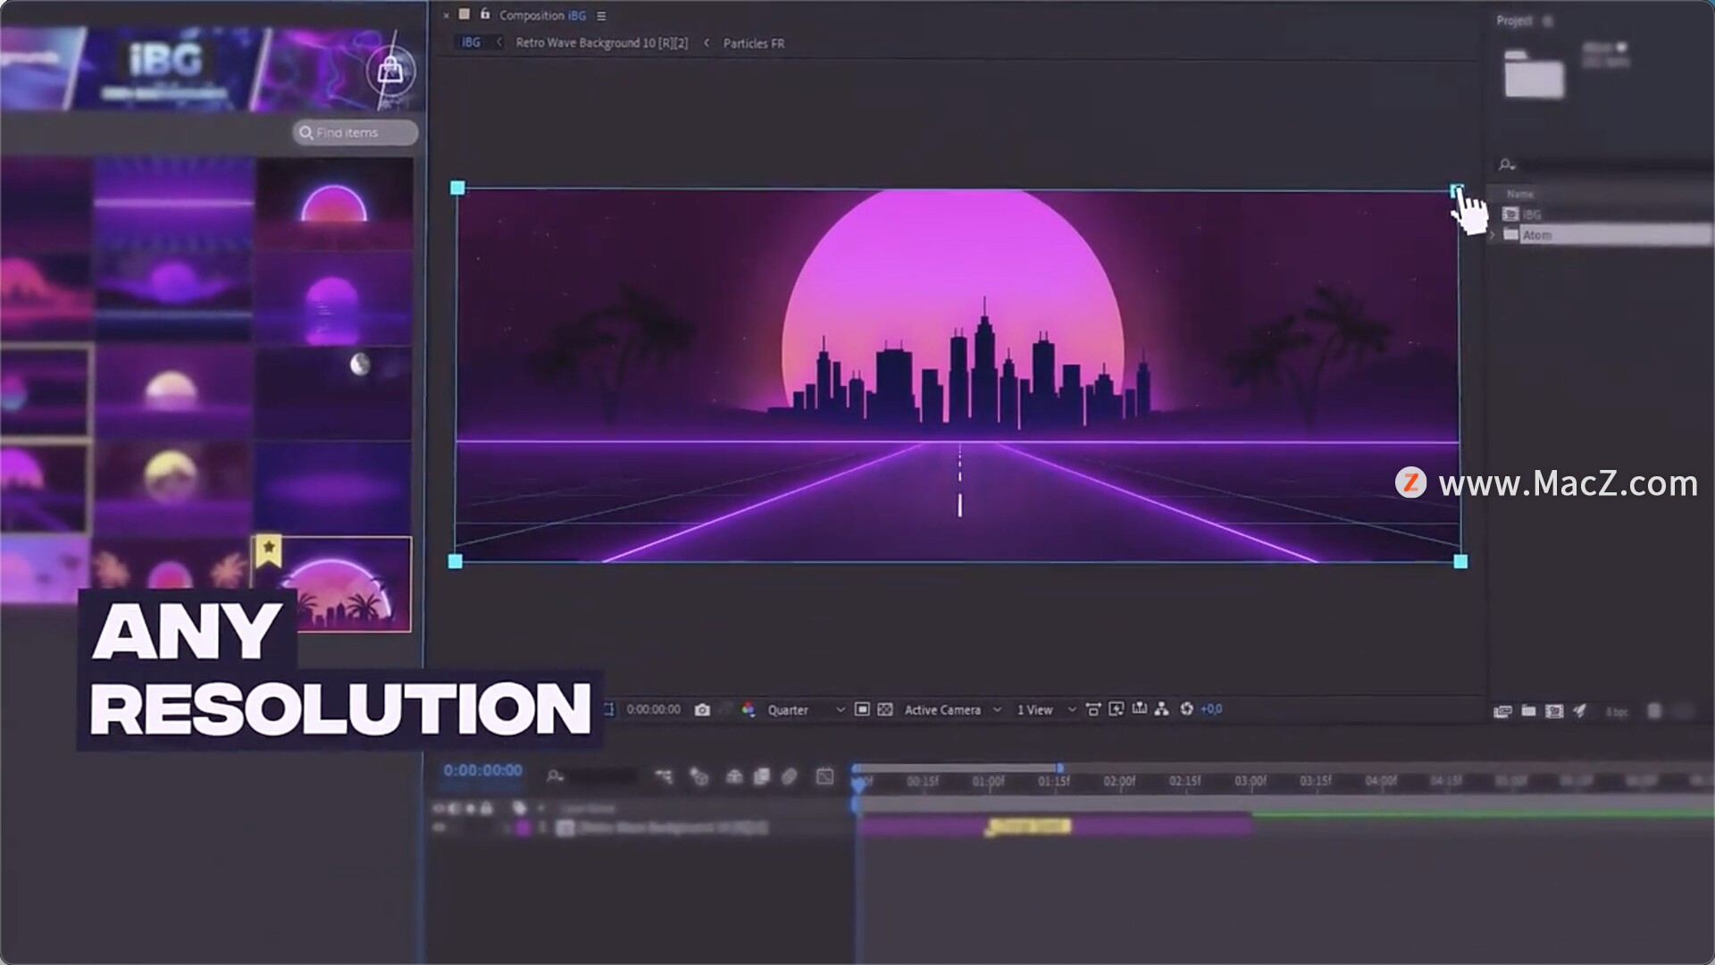Toggle the Transparency Grid
This screenshot has width=1715, height=965.
(x=884, y=709)
